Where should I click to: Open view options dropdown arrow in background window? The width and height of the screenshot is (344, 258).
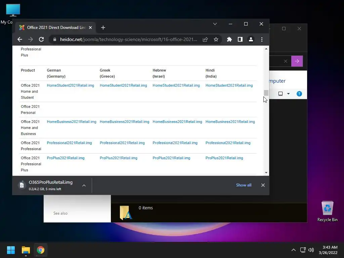coord(288,94)
